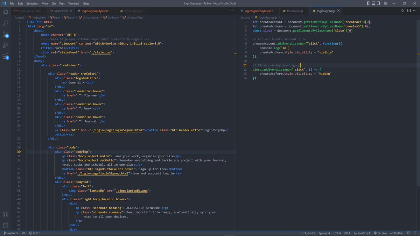Image resolution: width=420 pixels, height=236 pixels.
Task: Open the Edit menu
Action: click(20, 3)
